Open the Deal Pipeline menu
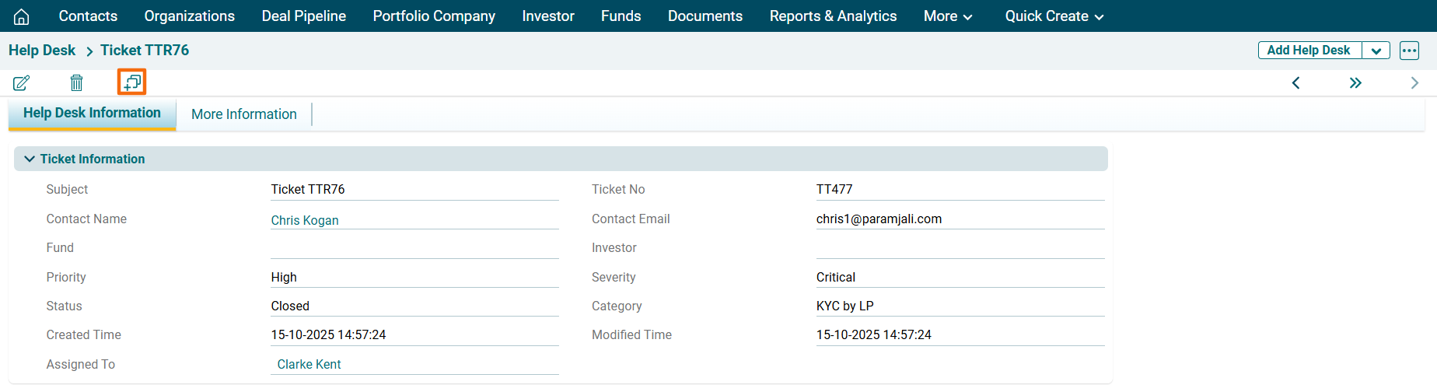The height and width of the screenshot is (392, 1437). tap(303, 16)
